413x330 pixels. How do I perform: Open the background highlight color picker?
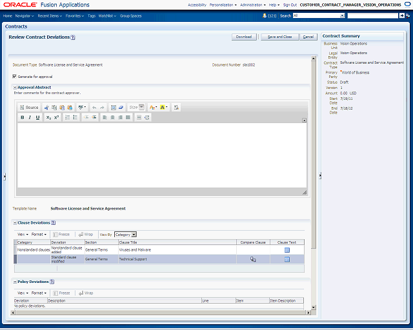coord(163,108)
